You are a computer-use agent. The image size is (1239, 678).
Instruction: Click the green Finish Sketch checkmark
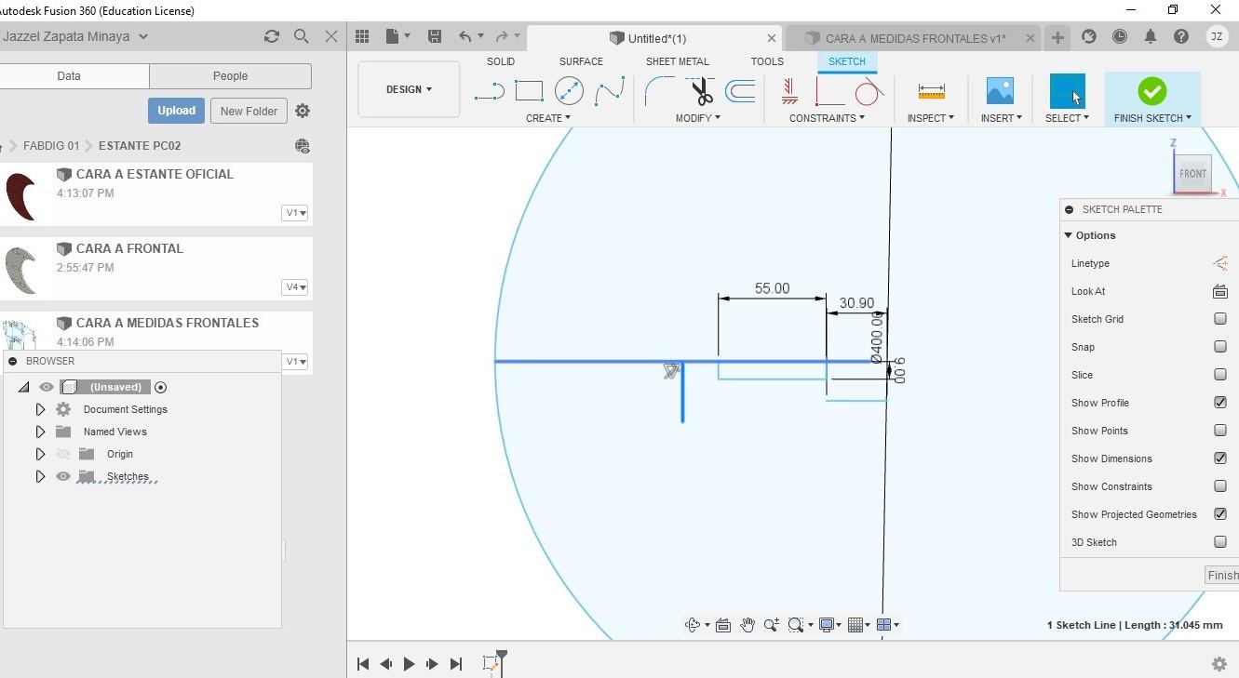(x=1152, y=91)
